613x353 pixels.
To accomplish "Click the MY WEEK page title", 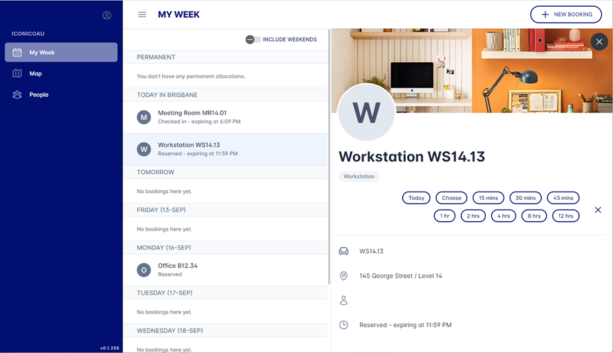I will coord(179,15).
